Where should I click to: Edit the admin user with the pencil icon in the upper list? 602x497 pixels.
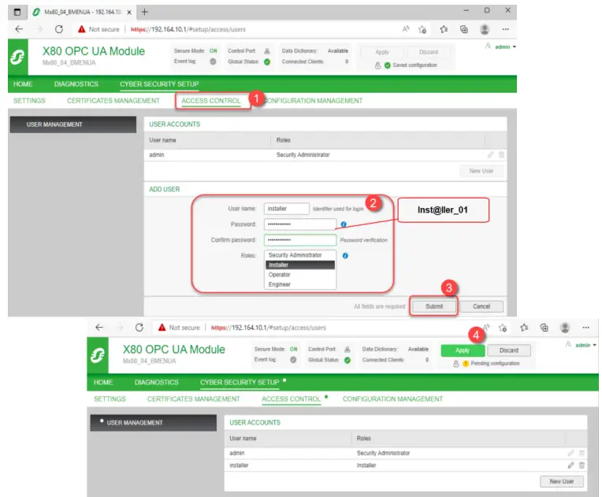tap(491, 154)
